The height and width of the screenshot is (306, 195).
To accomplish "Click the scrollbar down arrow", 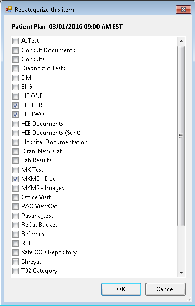I will coord(181,273).
